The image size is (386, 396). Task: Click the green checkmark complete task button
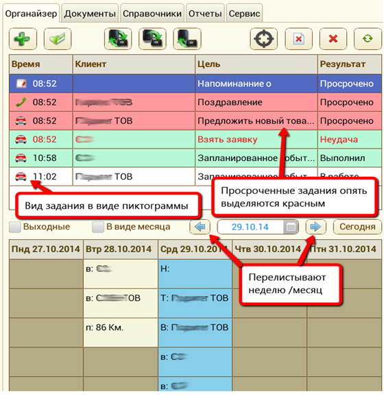(x=58, y=39)
